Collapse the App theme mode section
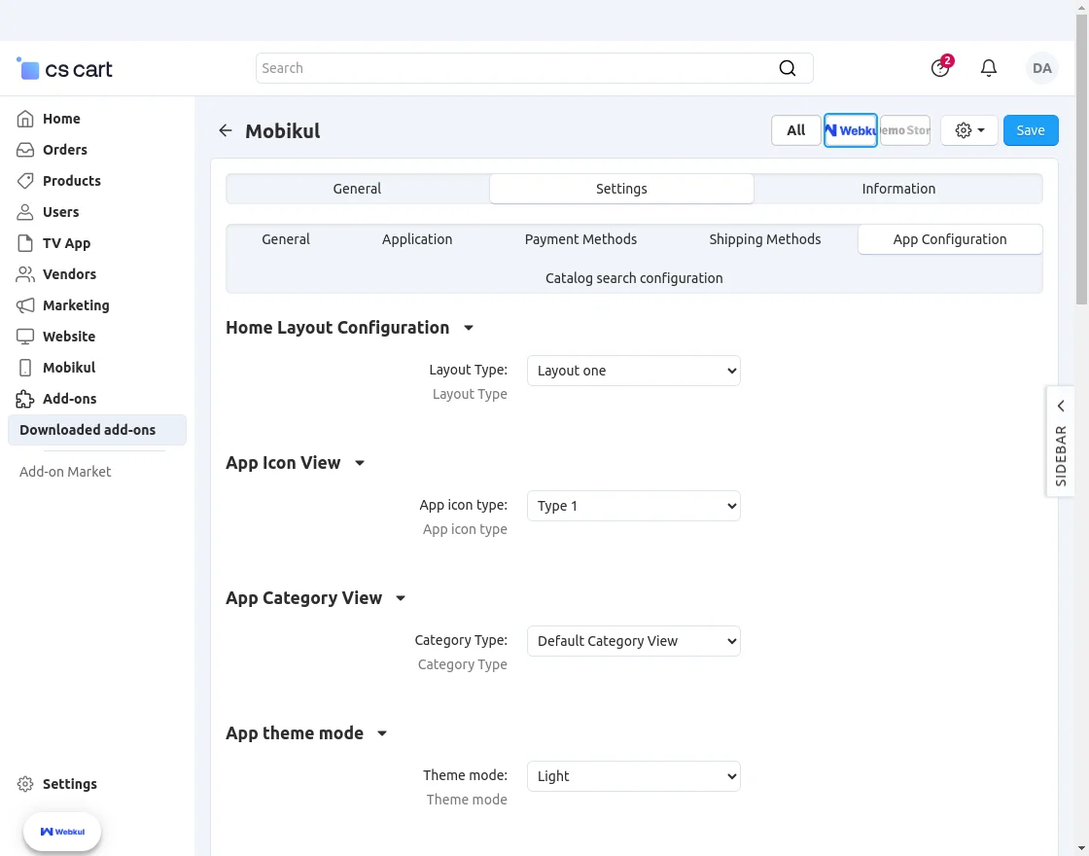The width and height of the screenshot is (1089, 856). click(381, 733)
